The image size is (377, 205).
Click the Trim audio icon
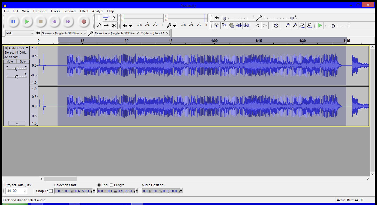[x=239, y=25]
